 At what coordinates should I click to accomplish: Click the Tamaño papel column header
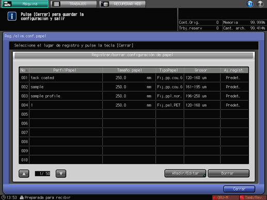coord(129,70)
